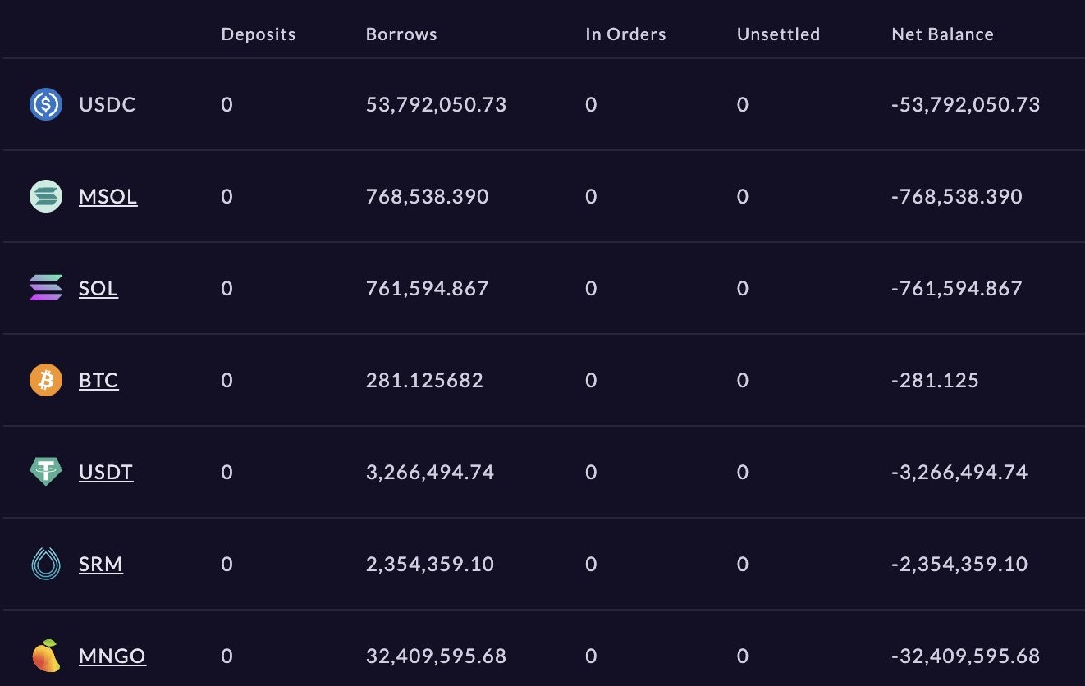
Task: Click USDT net balance -3,266,494.74
Action: click(959, 473)
